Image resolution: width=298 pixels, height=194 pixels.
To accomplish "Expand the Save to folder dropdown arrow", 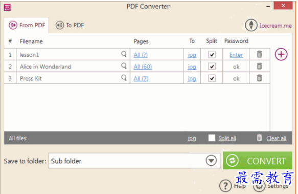I will click(x=211, y=161).
